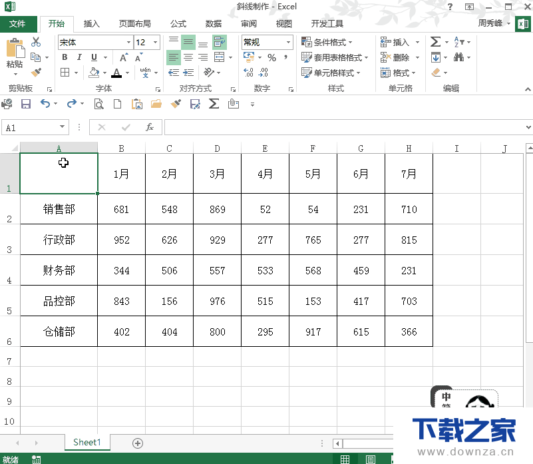Decrease indent in the alignment group
533x464 pixels.
click(174, 73)
